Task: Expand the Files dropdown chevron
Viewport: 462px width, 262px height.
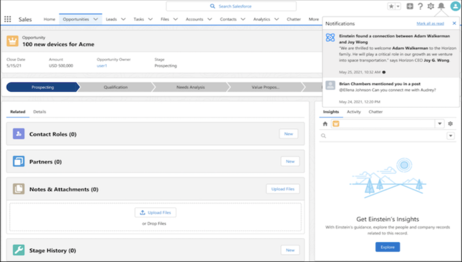Action: click(176, 20)
